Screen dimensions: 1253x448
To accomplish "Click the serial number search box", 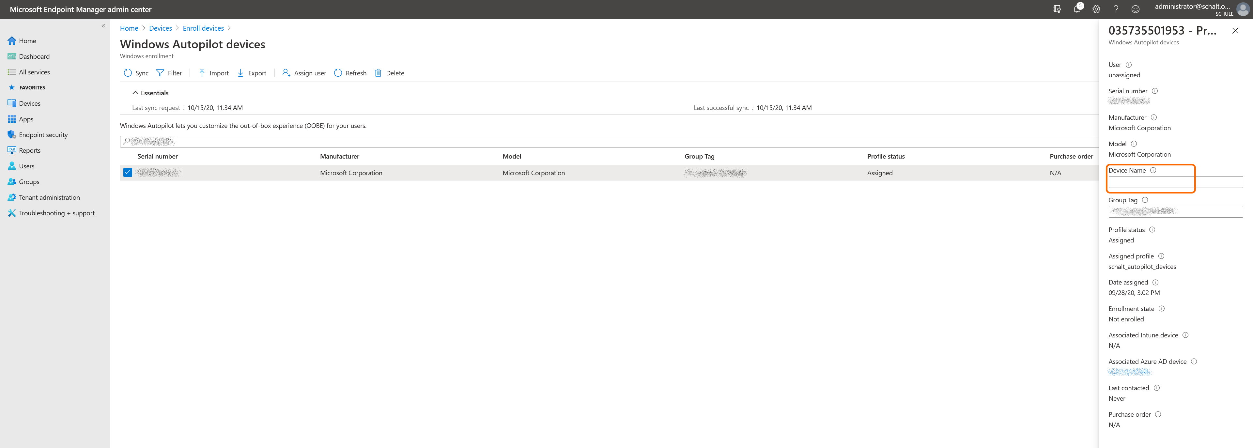I will tap(608, 142).
